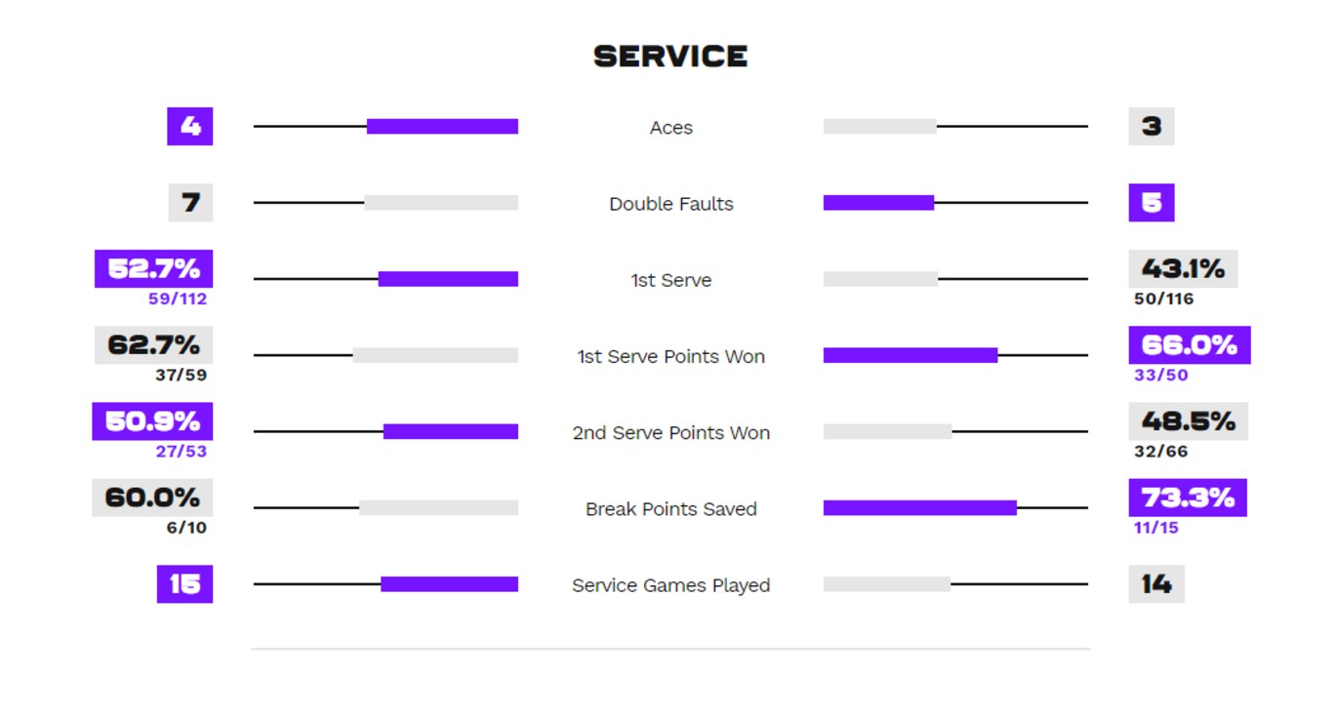Click the Double Faults stat label
Viewport: 1337px width, 717px height.
[670, 204]
